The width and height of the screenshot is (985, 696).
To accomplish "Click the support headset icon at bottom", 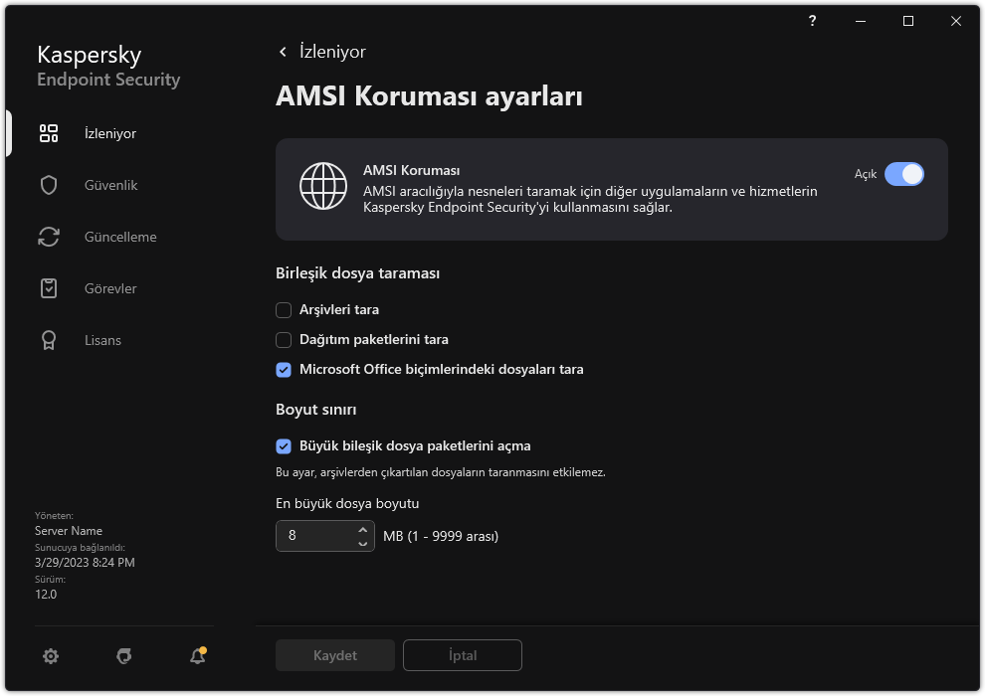I will [x=124, y=655].
